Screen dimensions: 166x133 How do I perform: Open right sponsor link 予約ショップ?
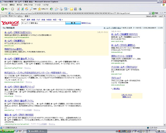tap(116, 78)
